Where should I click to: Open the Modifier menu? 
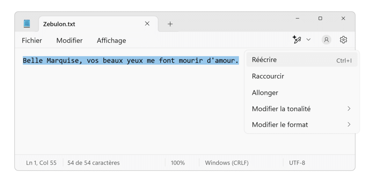[69, 40]
